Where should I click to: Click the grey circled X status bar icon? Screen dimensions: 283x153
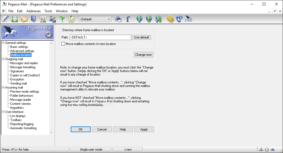[267, 149]
